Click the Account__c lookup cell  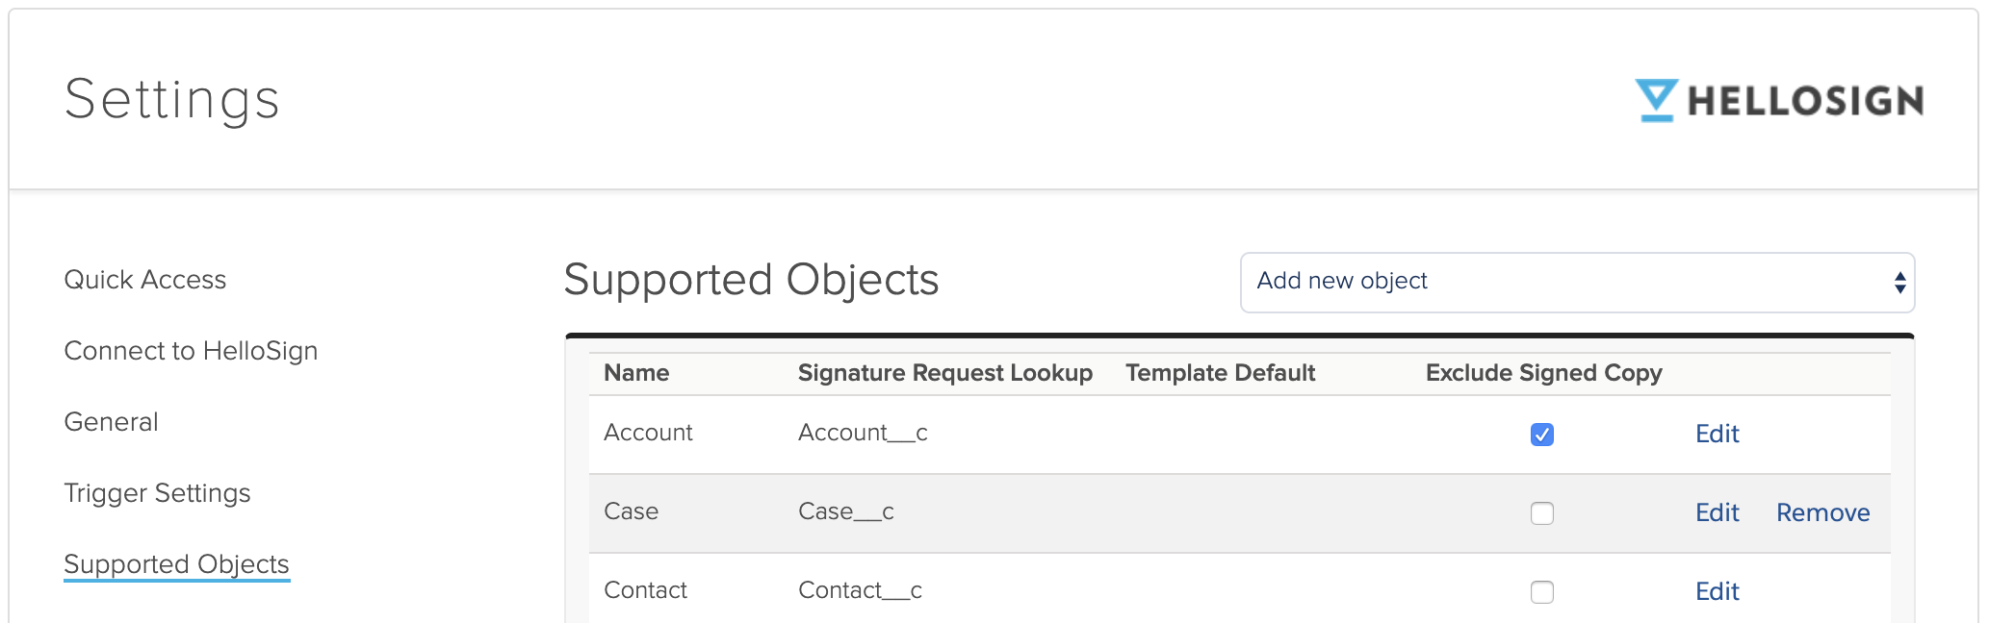pyautogui.click(x=863, y=434)
